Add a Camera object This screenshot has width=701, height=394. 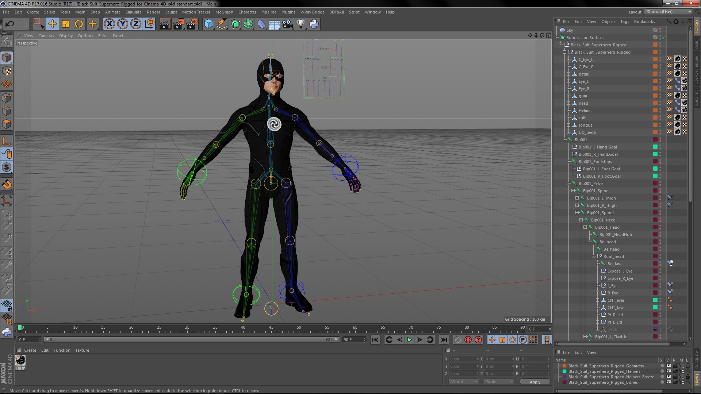point(287,24)
